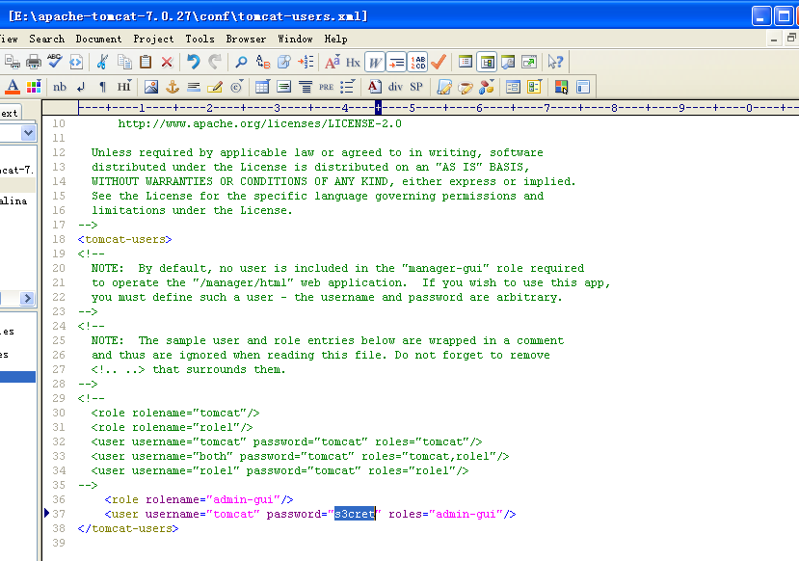Click line number 37 in gutter
This screenshot has width=799, height=561.
pyautogui.click(x=59, y=514)
